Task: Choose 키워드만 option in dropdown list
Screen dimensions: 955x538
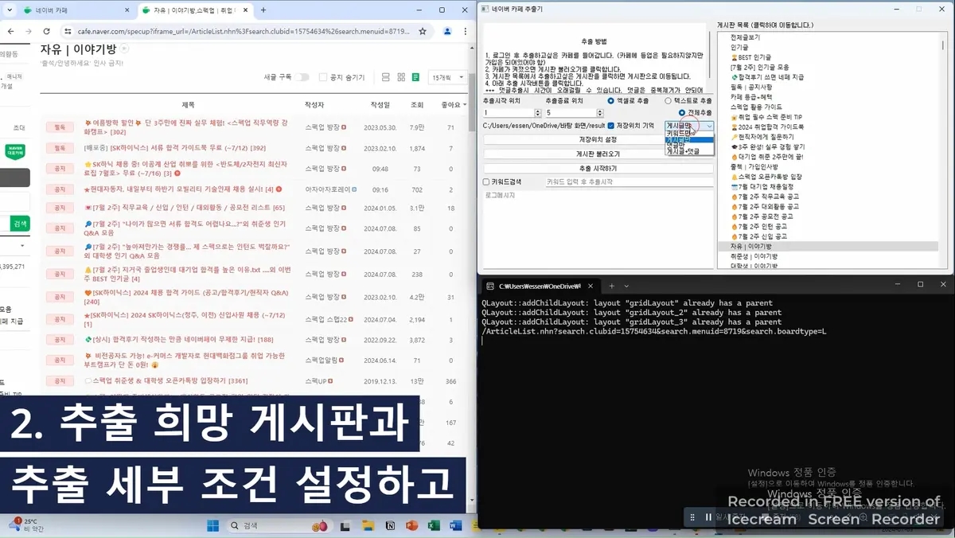Action: click(x=689, y=133)
